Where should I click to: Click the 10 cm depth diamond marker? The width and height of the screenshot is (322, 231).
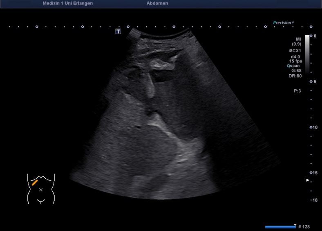point(311,127)
